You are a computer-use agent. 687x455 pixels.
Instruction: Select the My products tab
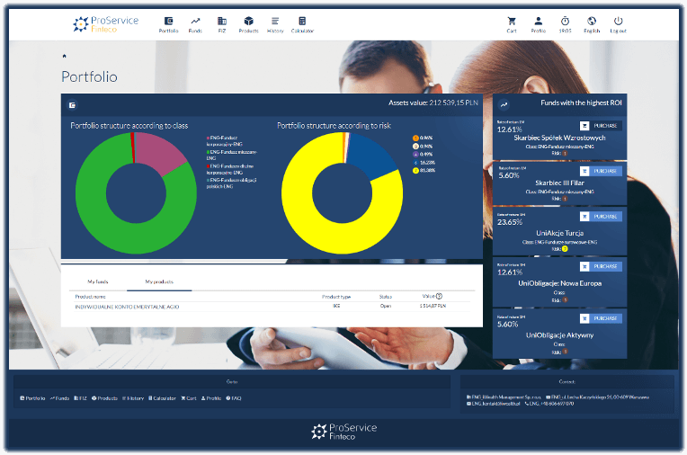pos(159,282)
